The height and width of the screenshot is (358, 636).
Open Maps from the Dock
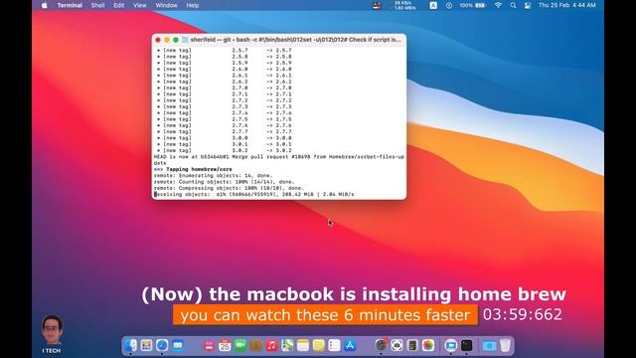click(287, 345)
